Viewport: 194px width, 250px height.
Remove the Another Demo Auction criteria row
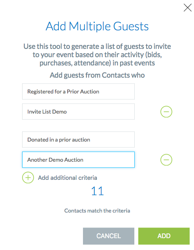point(166,160)
